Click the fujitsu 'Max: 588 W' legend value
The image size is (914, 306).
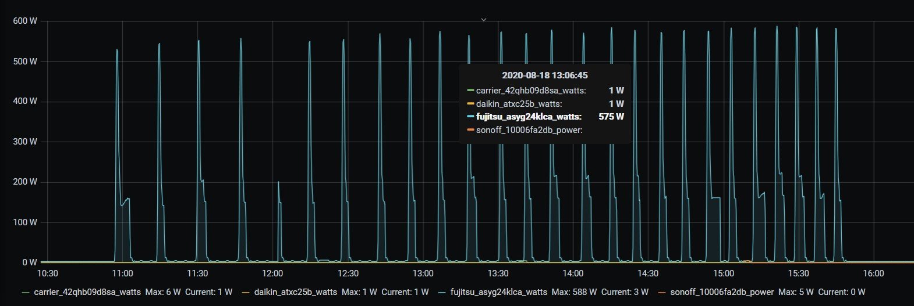574,292
